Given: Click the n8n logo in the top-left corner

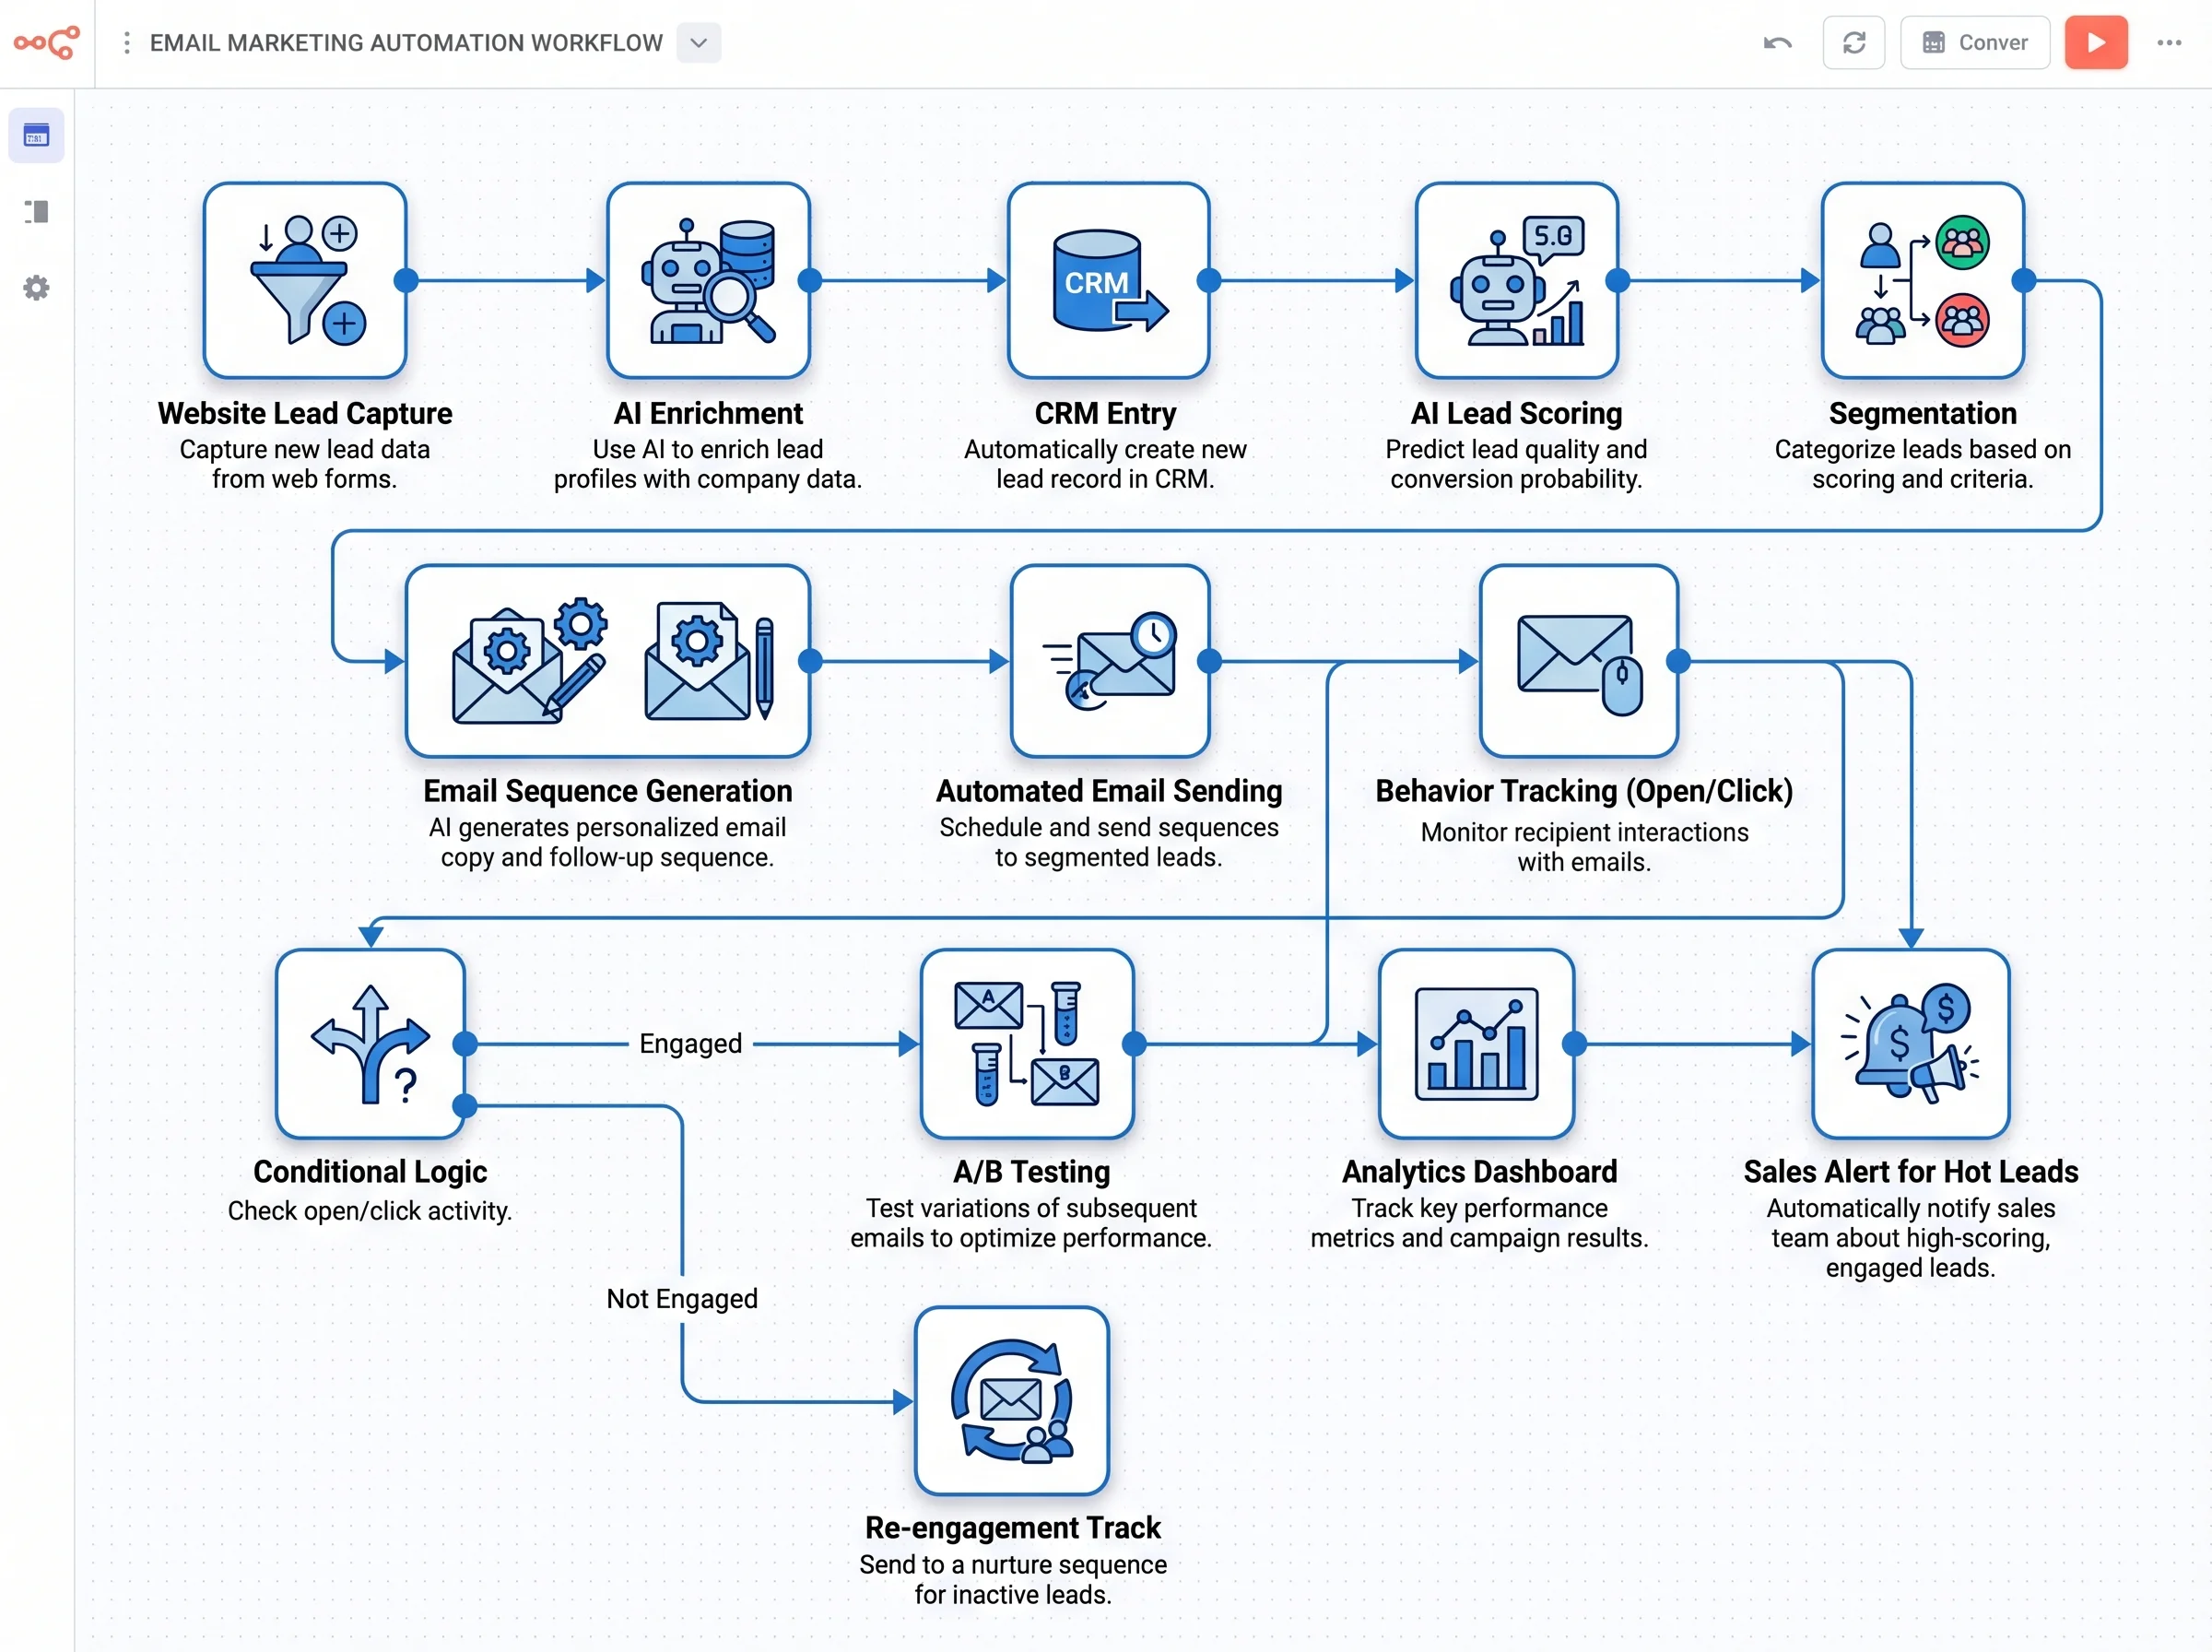Looking at the screenshot, I should [45, 42].
